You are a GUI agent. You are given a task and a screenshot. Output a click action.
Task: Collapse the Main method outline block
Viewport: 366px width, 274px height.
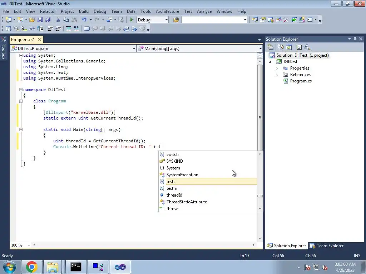pyautogui.click(x=21, y=130)
